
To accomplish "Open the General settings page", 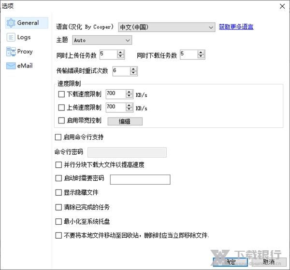I will click(27, 23).
